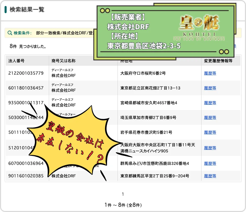Open 履歴等 for 岩手県花巻市豊沢町 row

[210, 132]
